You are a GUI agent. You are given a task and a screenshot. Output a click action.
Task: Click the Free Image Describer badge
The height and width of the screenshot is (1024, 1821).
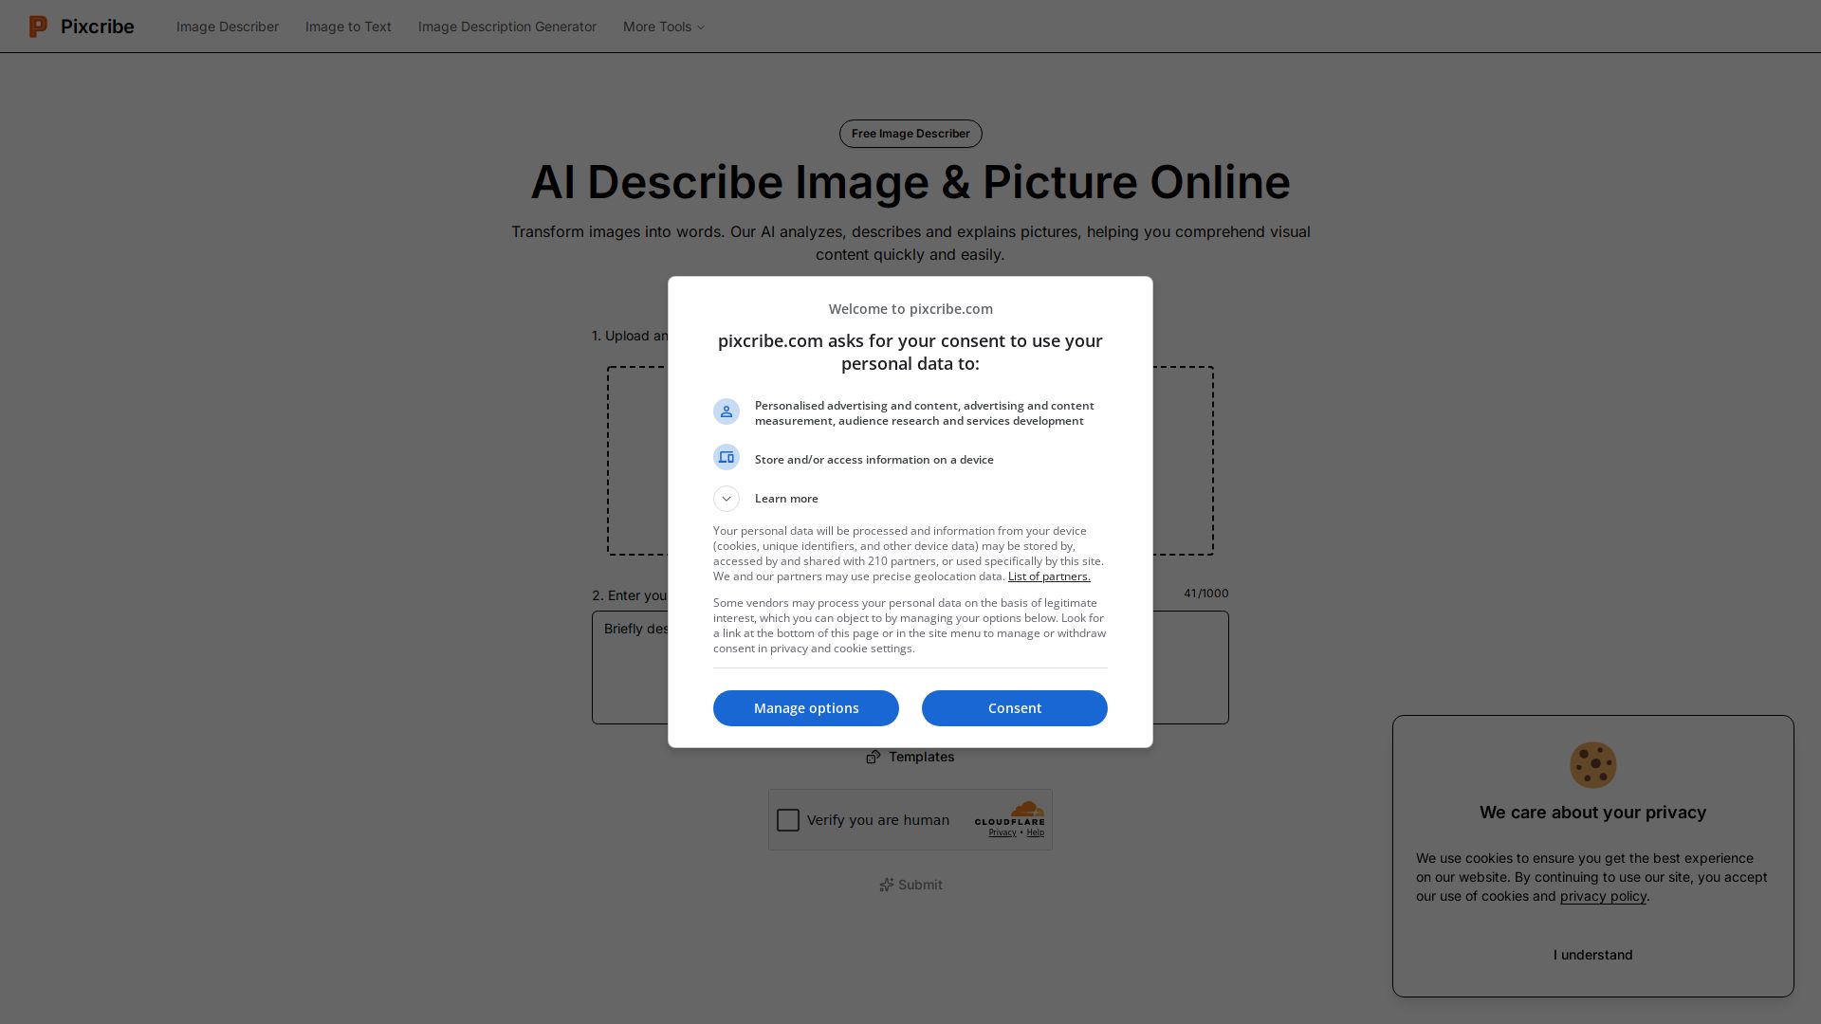[x=910, y=134]
